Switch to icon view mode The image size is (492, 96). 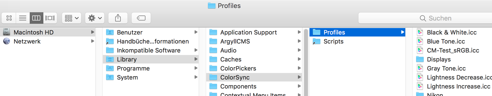click(9, 18)
